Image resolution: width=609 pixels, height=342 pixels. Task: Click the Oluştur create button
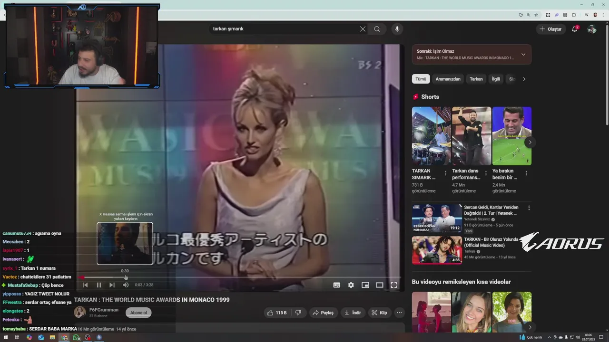click(550, 29)
